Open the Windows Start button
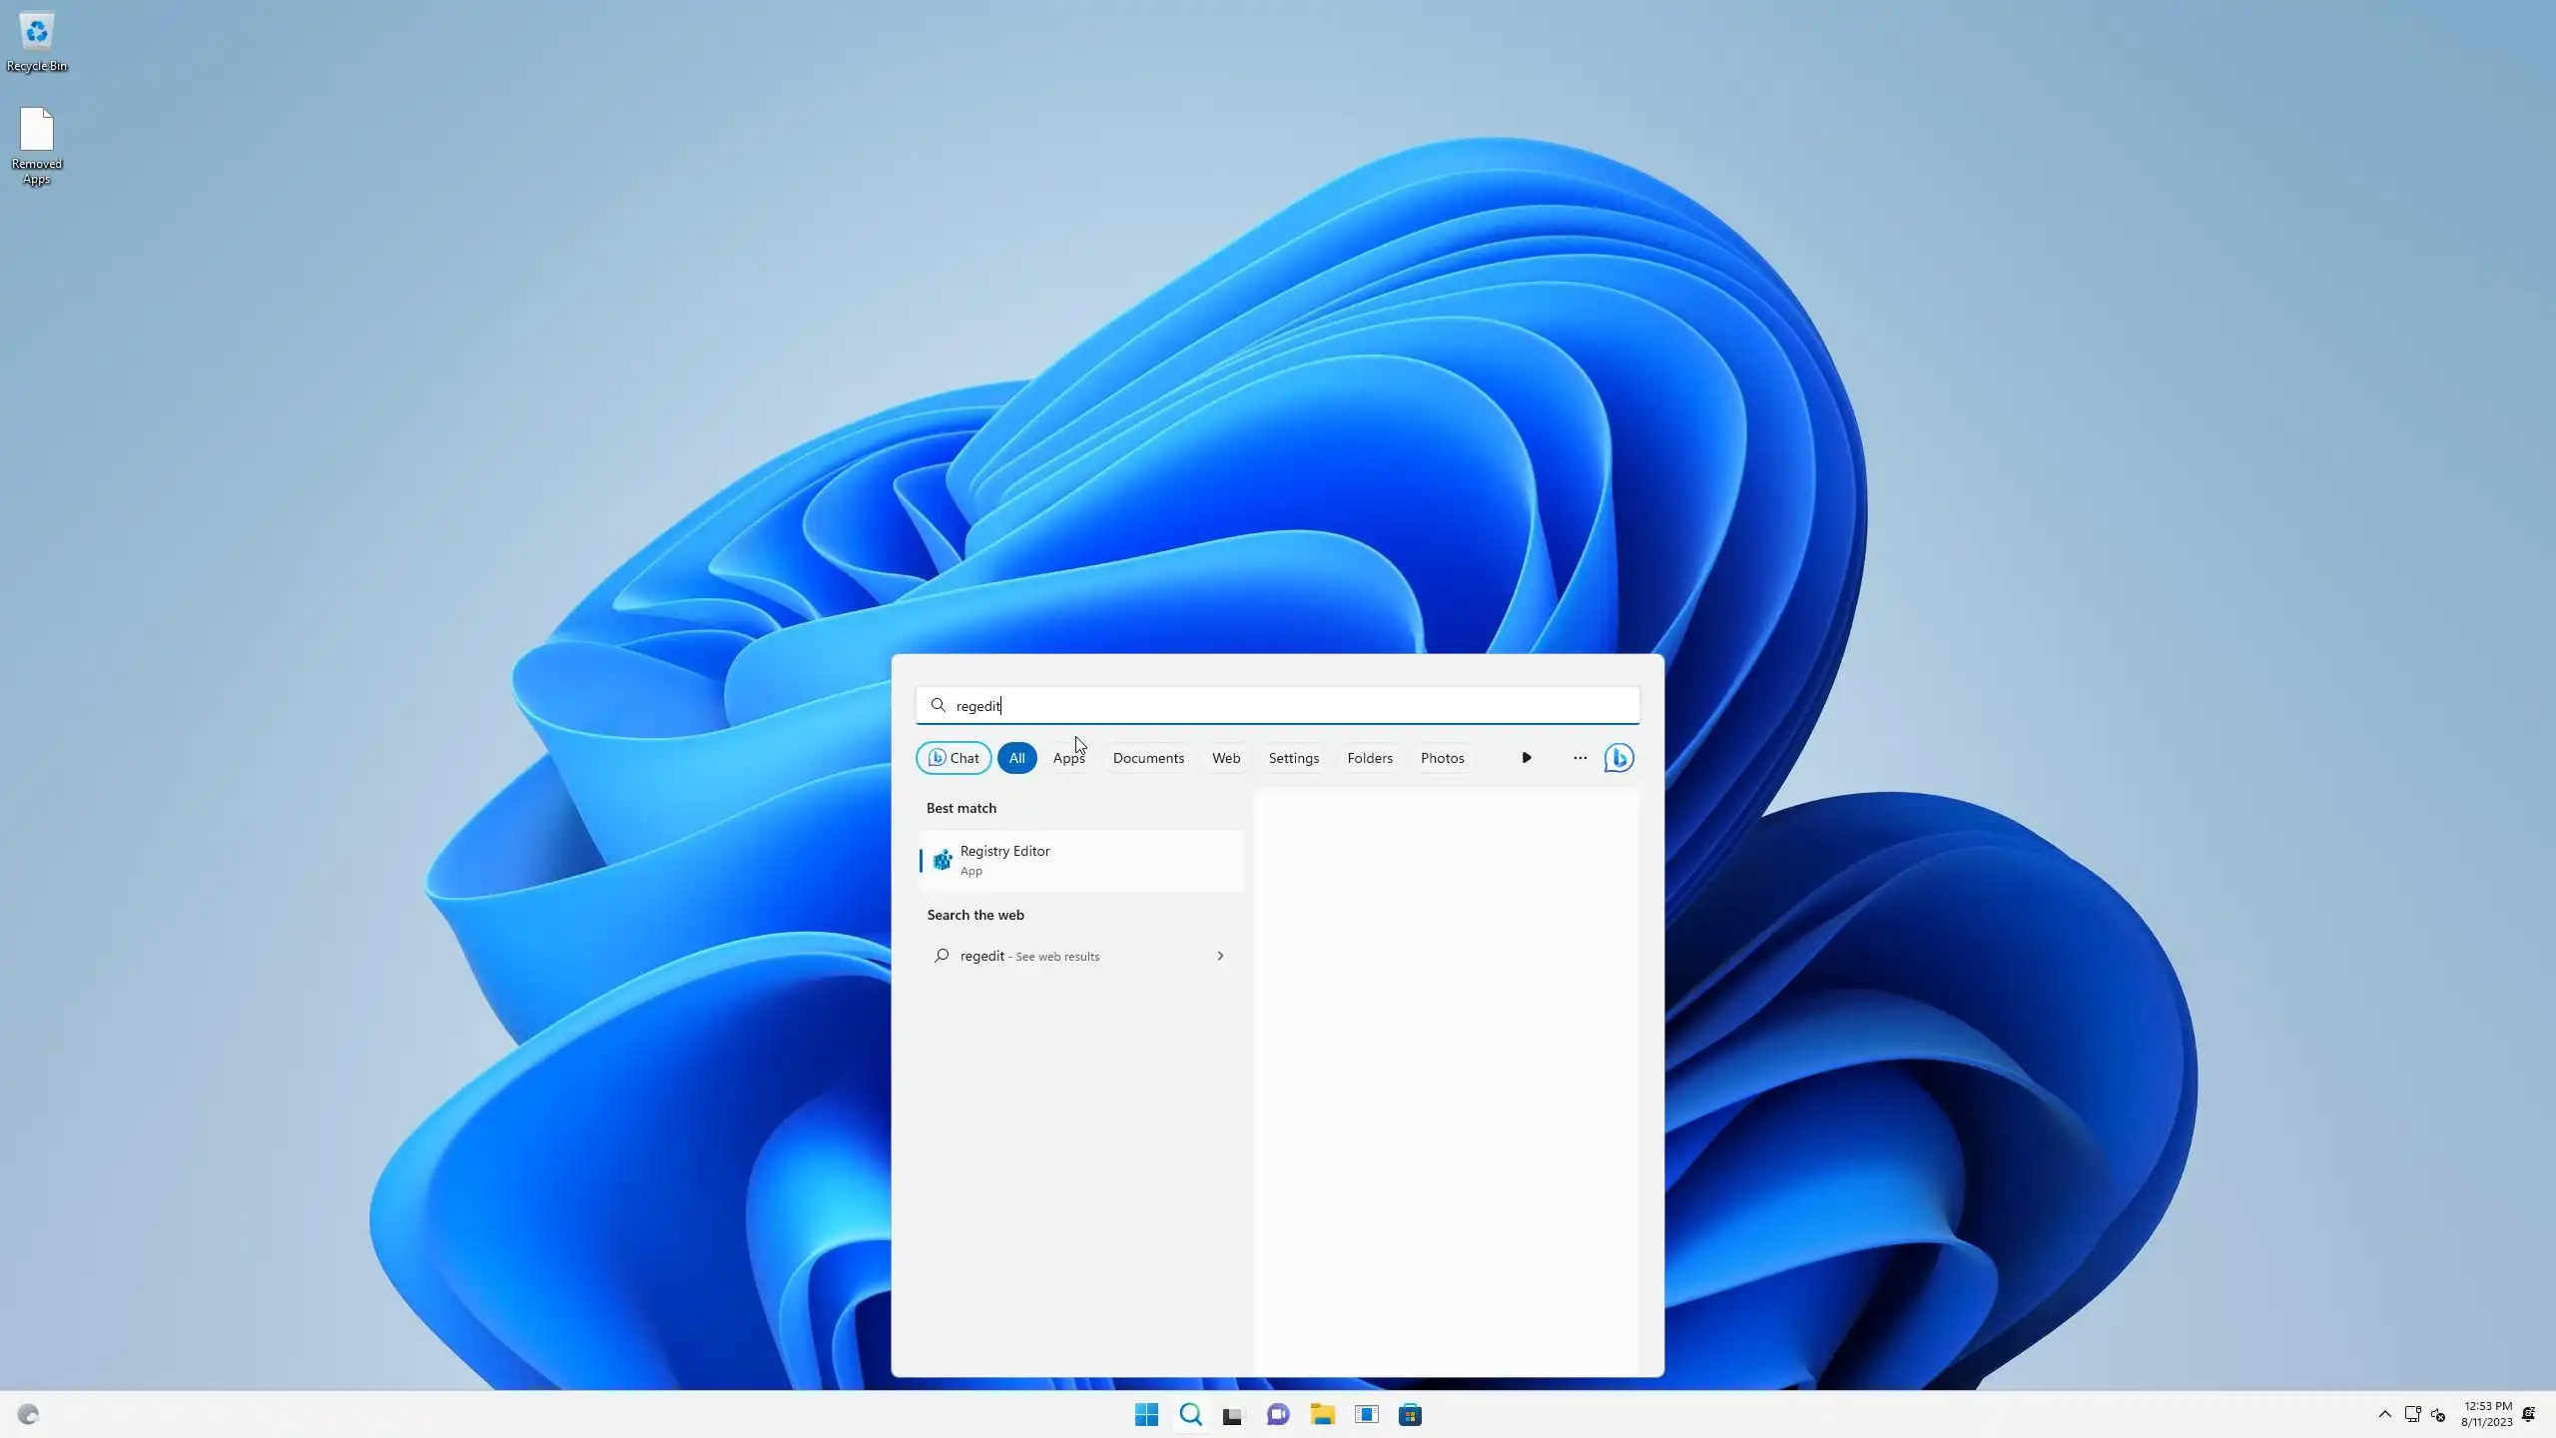This screenshot has width=2556, height=1438. click(x=1146, y=1414)
